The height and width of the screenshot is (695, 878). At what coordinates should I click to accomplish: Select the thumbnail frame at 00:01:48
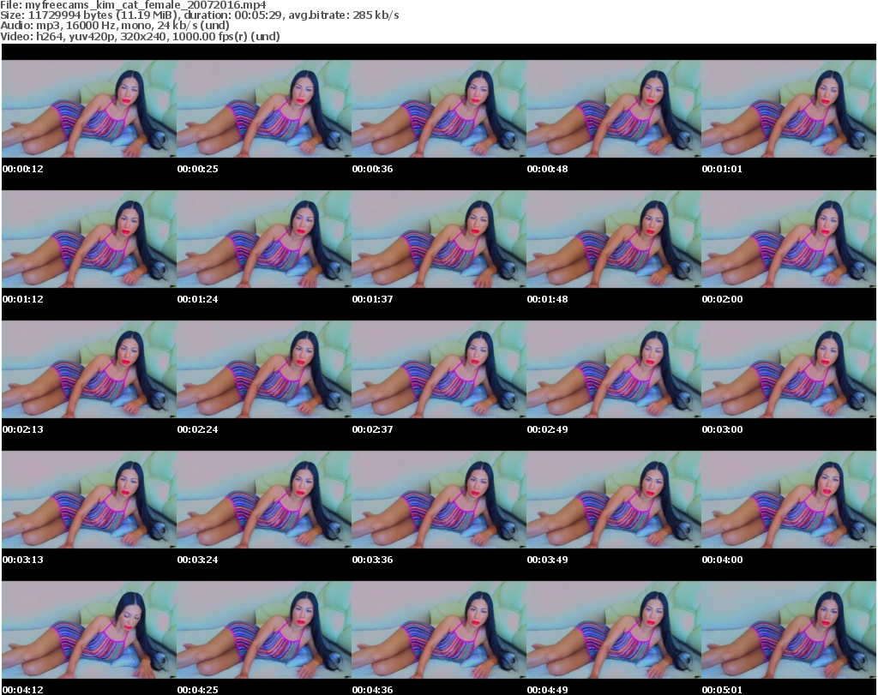[614, 239]
